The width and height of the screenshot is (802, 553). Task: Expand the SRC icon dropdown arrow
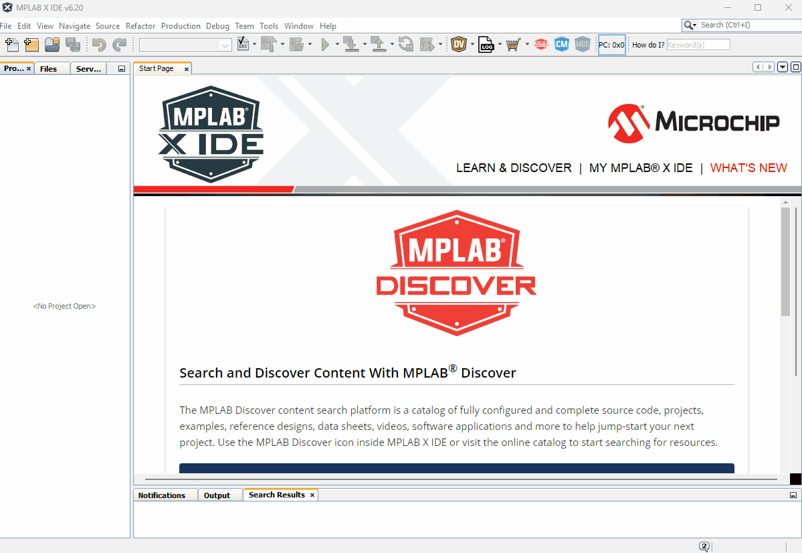pos(255,45)
